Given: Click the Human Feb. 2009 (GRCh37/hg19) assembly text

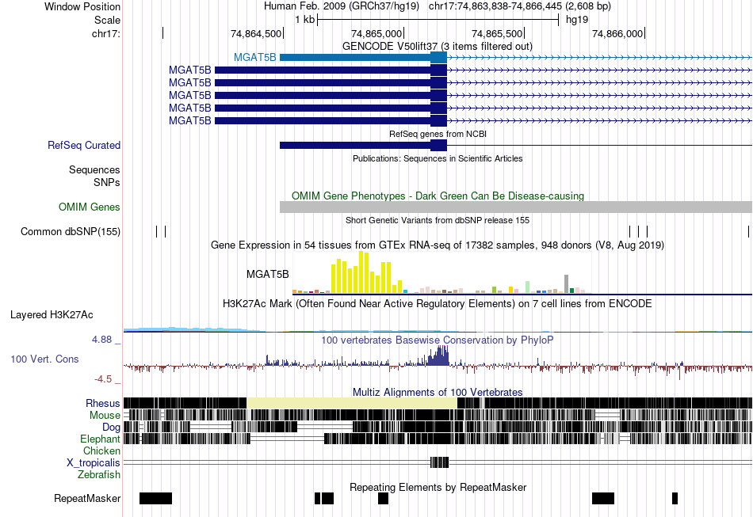Looking at the screenshot, I should [342, 6].
